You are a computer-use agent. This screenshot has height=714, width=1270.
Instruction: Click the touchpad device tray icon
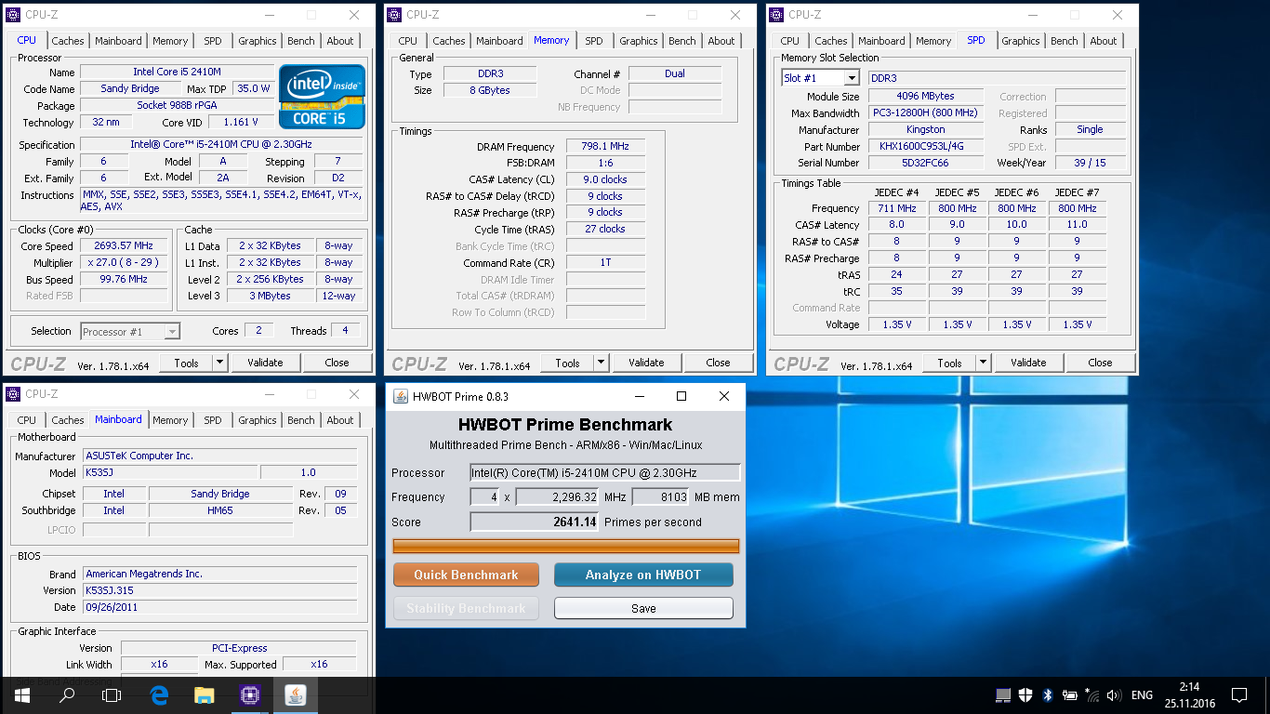tap(1003, 695)
